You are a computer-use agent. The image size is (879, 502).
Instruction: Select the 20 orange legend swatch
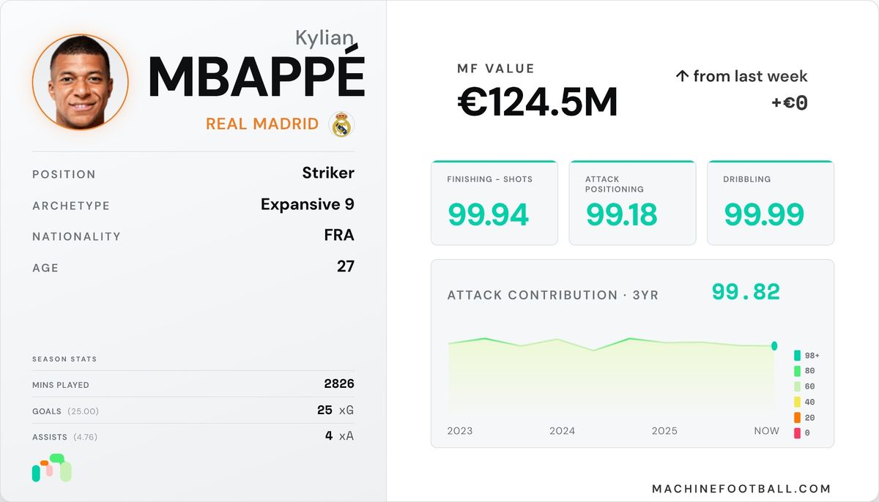tap(797, 418)
